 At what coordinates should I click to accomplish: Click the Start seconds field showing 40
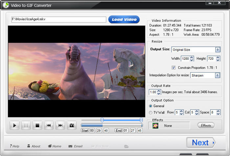106,130
